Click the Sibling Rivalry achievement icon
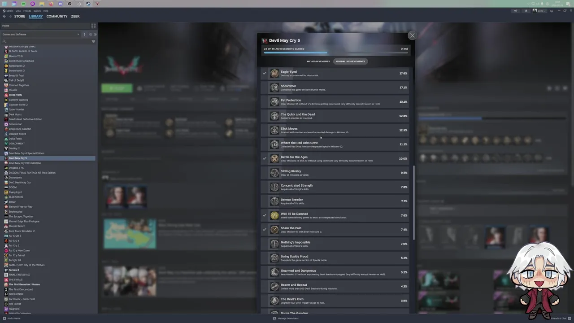This screenshot has height=323, width=574. click(x=274, y=173)
